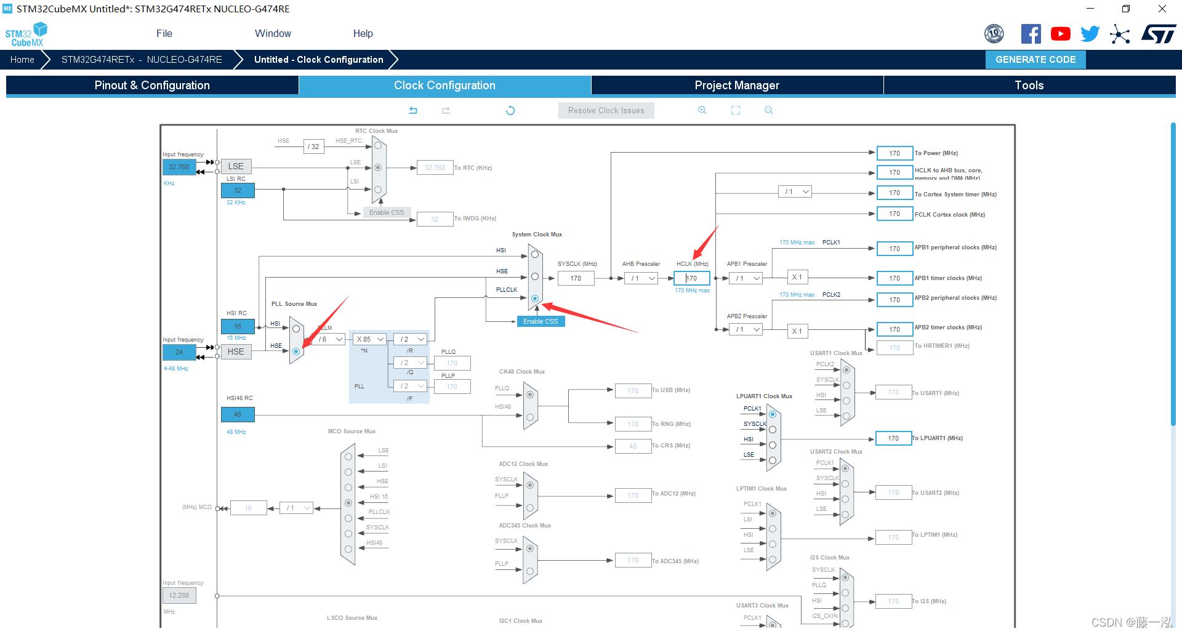The width and height of the screenshot is (1182, 634).
Task: Switch to Pinout & Configuration tab
Action: (152, 86)
